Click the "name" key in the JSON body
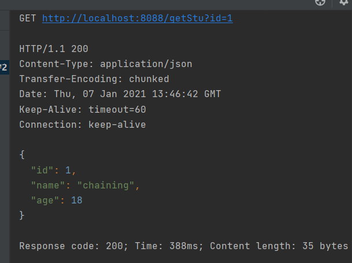The width and height of the screenshot is (352, 263). click(45, 185)
